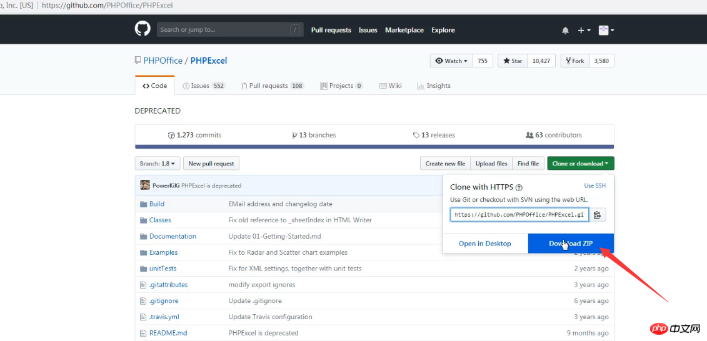707x341 pixels.
Task: Open commit modify export ignores
Action: tap(261, 285)
